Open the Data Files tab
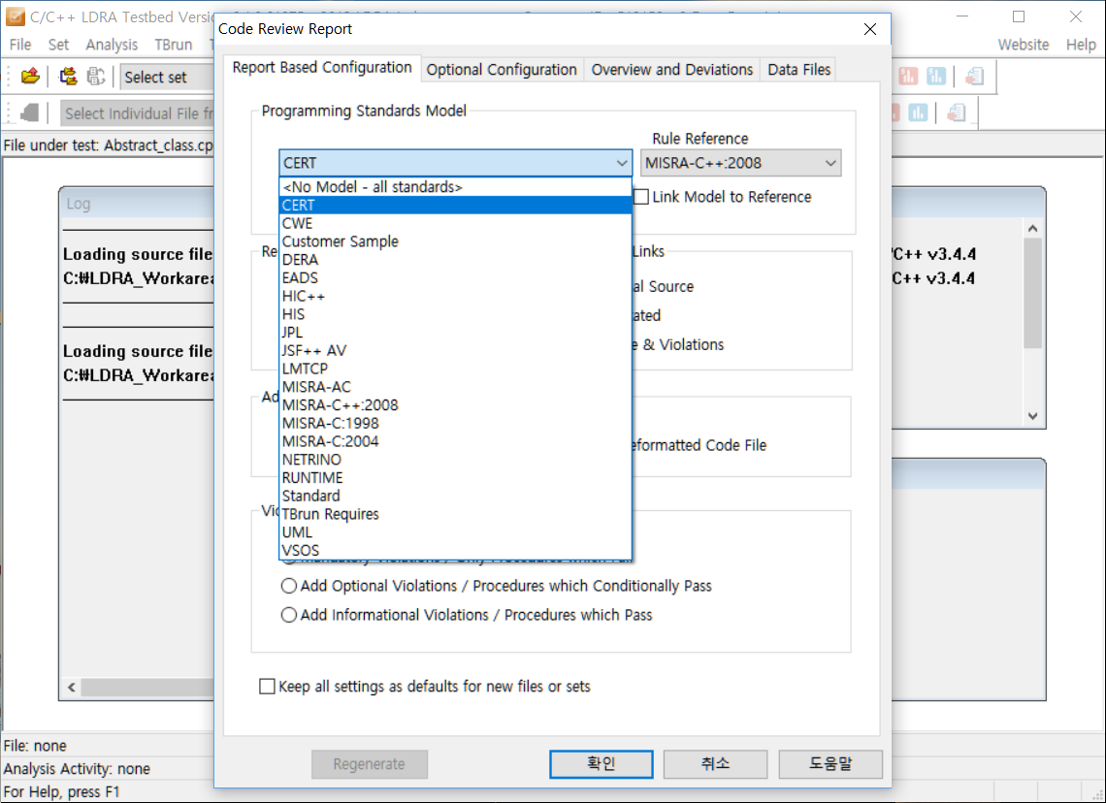 [799, 70]
